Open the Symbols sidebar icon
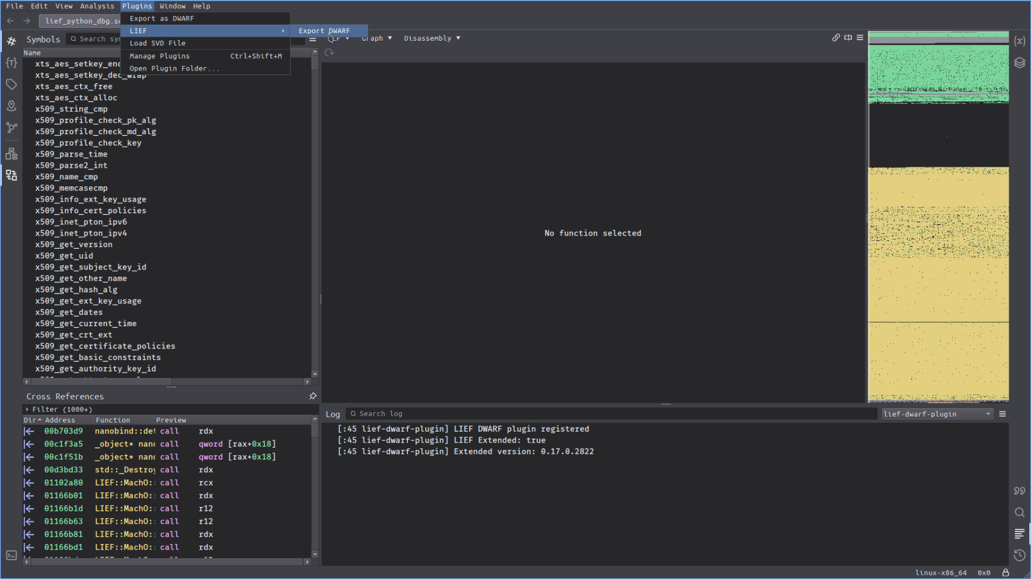The height and width of the screenshot is (579, 1031). (x=11, y=41)
